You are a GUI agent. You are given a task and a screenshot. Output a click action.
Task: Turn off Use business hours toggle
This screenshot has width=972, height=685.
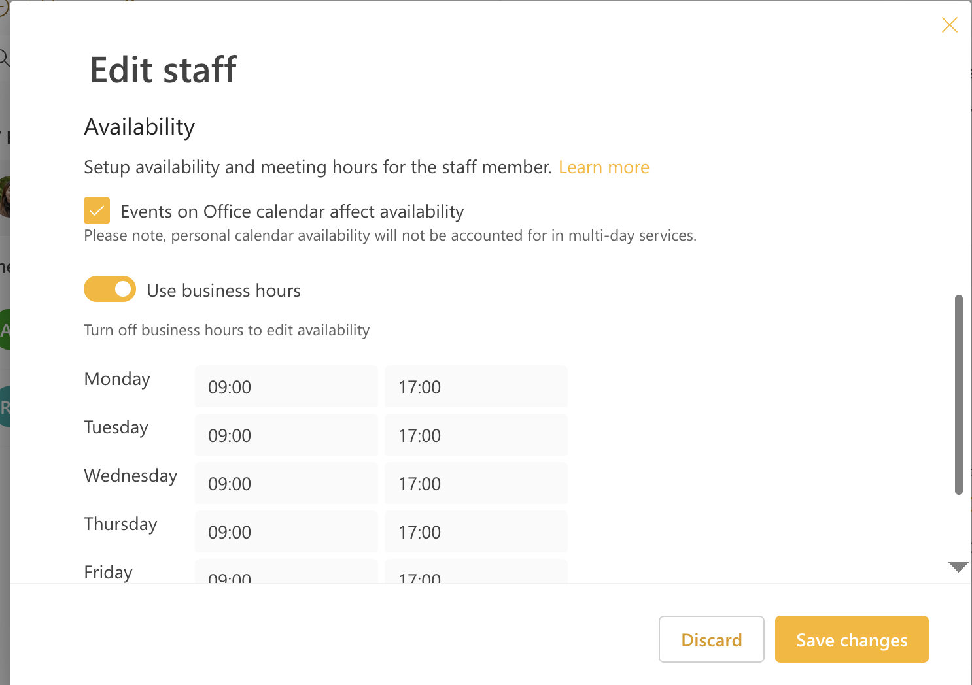(110, 289)
